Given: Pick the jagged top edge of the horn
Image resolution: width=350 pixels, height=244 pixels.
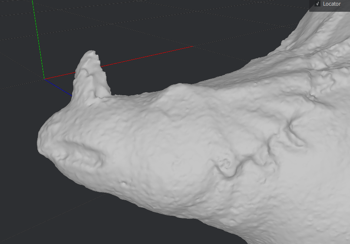Looking at the screenshot, I should pos(92,55).
